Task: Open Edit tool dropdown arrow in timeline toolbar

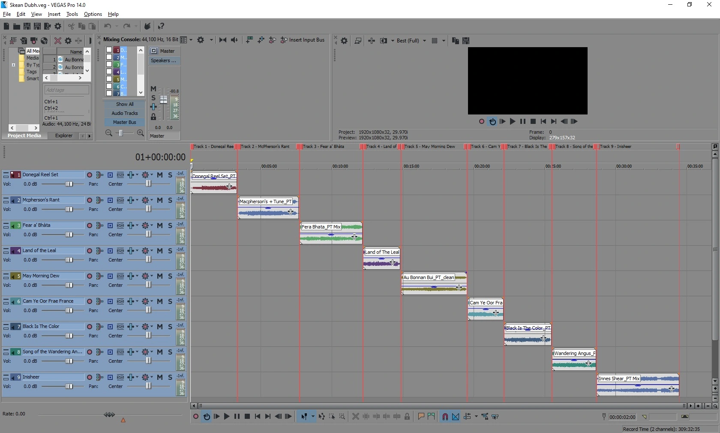Action: point(313,417)
